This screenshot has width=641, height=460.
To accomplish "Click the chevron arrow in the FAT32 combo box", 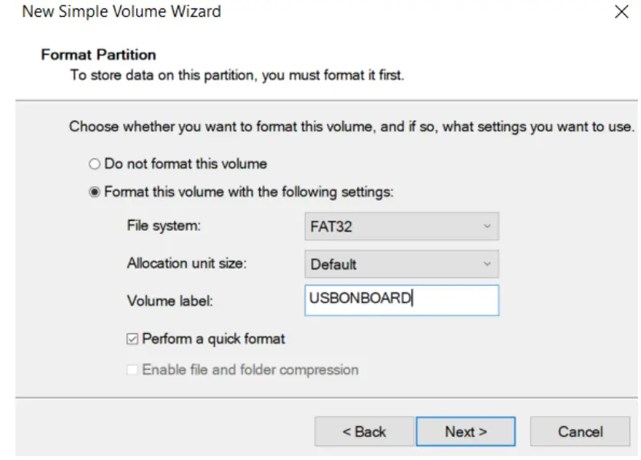I will (486, 227).
